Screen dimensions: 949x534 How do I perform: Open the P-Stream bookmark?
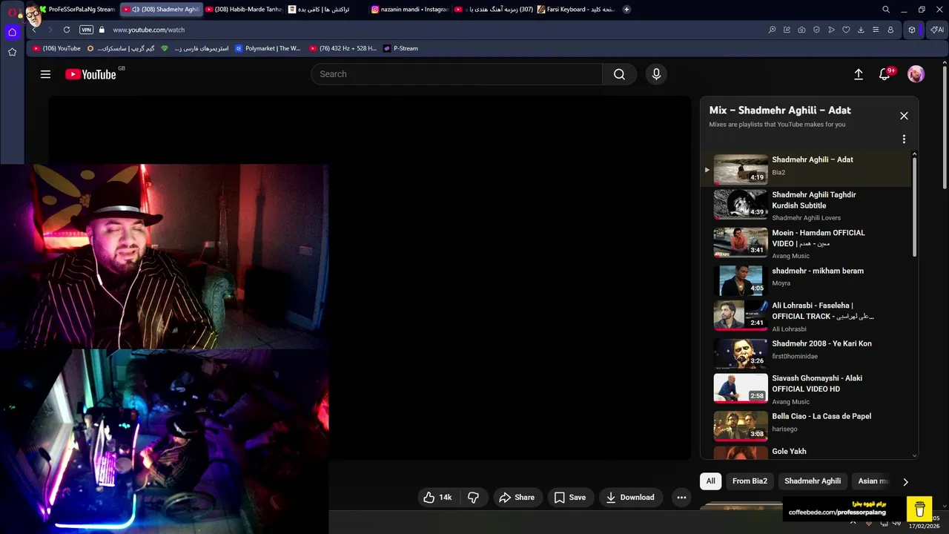click(x=400, y=48)
